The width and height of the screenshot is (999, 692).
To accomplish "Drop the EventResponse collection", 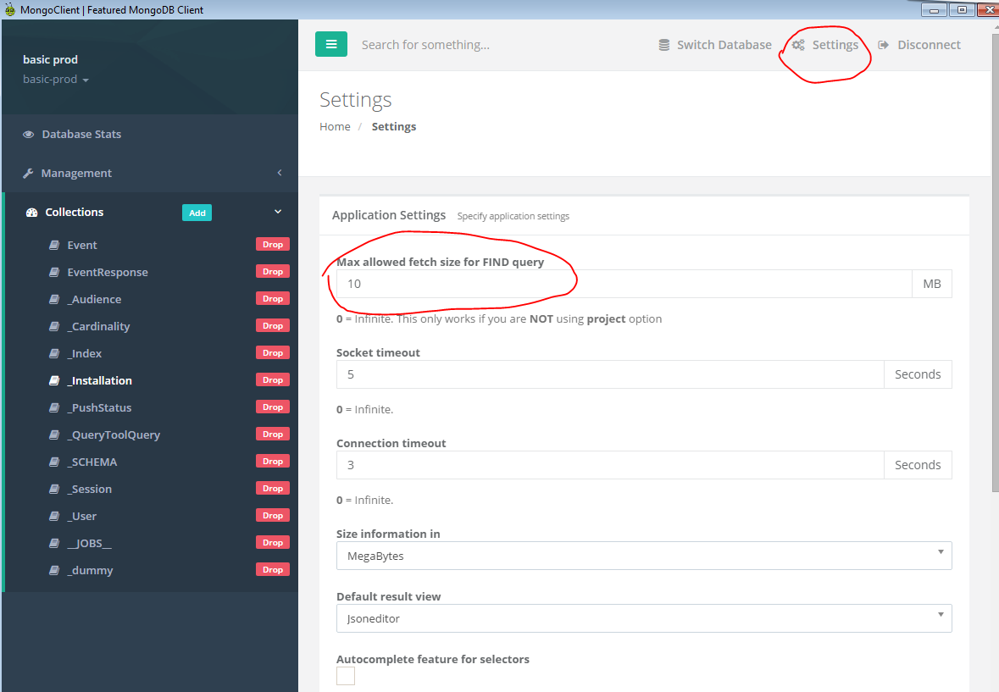I will pos(273,271).
